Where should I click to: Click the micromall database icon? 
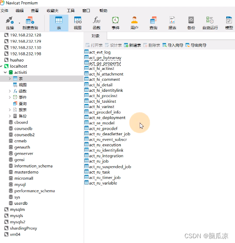coord(11,178)
